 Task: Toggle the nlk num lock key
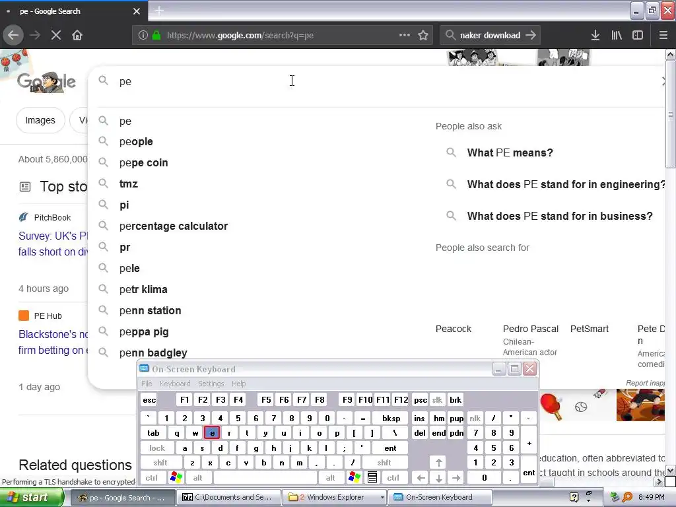[x=475, y=418]
